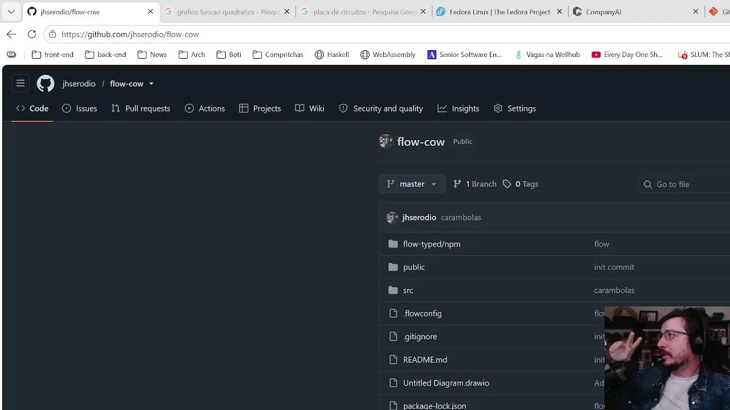This screenshot has width=730, height=410.
Task: Open the Security and quality tab
Action: coord(381,108)
